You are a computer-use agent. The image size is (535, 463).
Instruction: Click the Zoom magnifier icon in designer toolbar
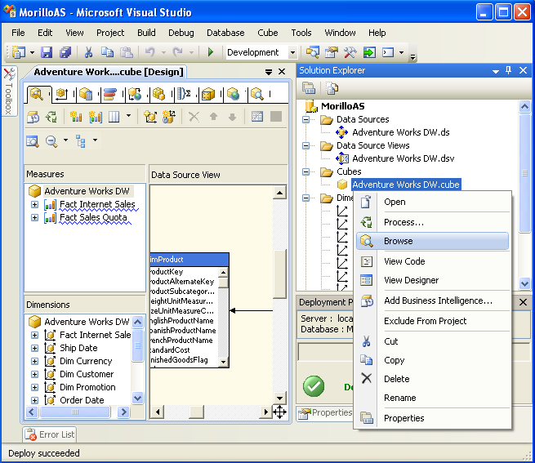(51, 141)
